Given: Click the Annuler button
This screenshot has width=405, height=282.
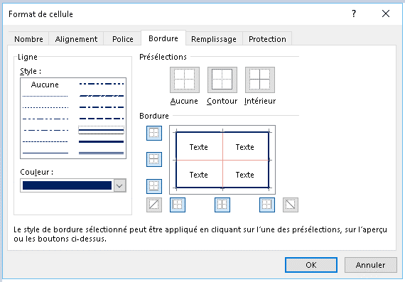Looking at the screenshot, I should (370, 265).
